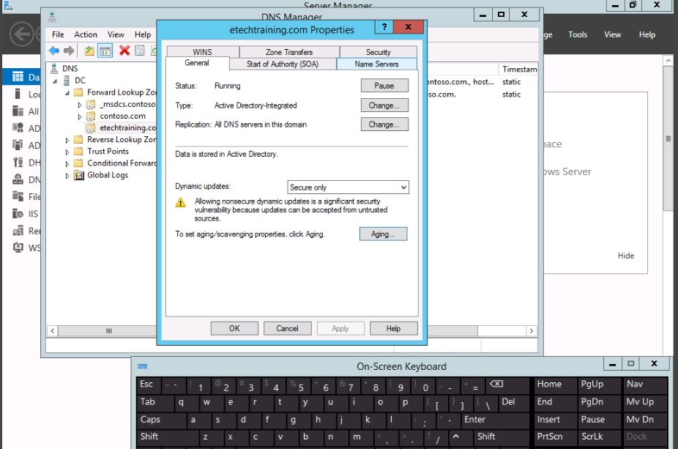Click the Global Logs icon in tree
Image resolution: width=678 pixels, height=449 pixels.
point(80,175)
